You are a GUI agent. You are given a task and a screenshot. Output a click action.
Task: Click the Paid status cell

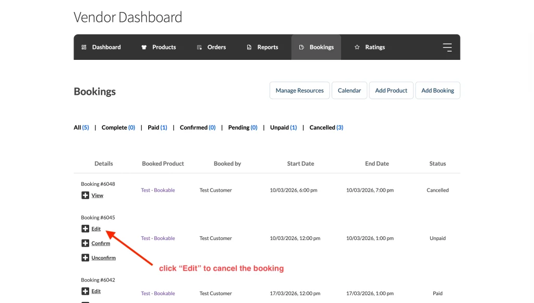click(x=438, y=293)
